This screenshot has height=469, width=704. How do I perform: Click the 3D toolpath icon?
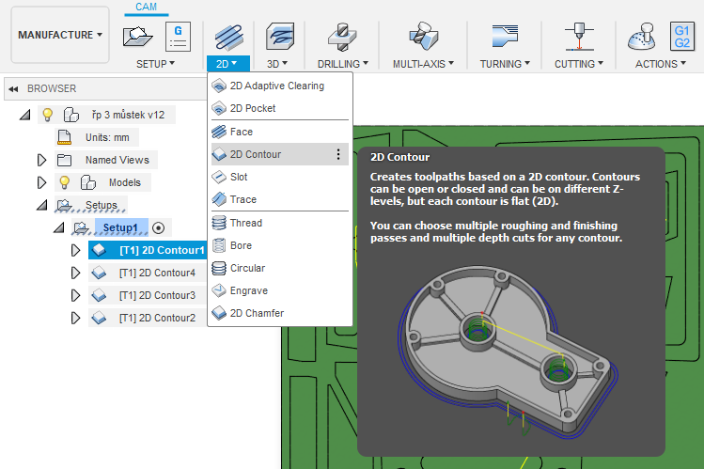[x=279, y=37]
